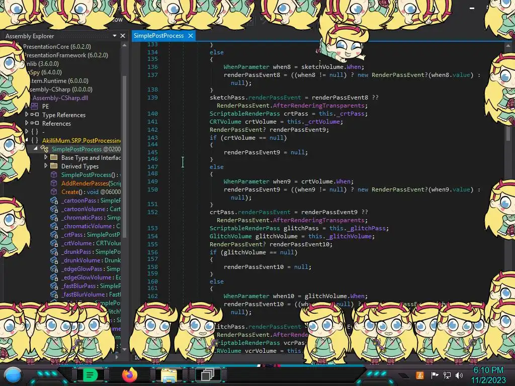Launch Firefox from the taskbar
The image size is (515, 386).
(x=129, y=375)
